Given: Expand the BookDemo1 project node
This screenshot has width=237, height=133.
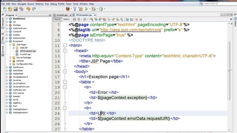Looking at the screenshot, I should [x=7, y=19].
